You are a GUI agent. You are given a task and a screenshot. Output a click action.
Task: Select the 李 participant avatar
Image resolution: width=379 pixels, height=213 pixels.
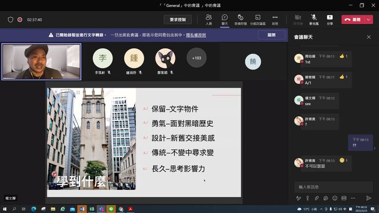click(102, 58)
